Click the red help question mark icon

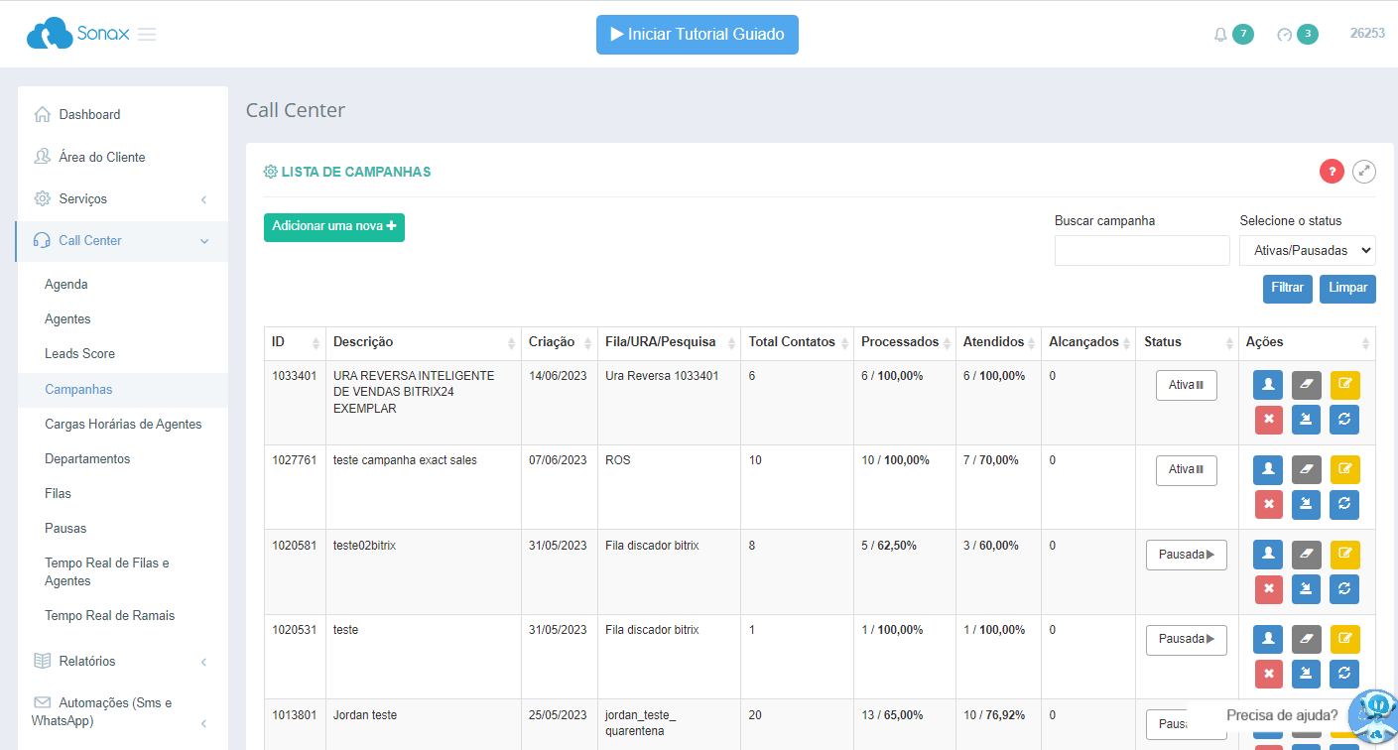coord(1331,172)
